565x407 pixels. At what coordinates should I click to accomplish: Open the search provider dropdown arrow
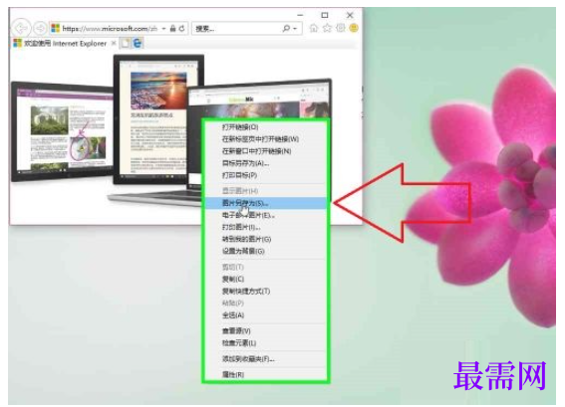click(x=295, y=29)
